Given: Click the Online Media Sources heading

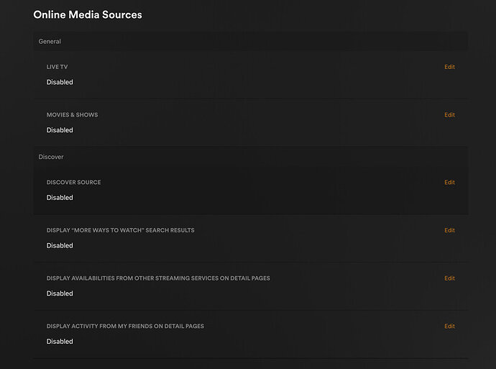Looking at the screenshot, I should (x=88, y=15).
